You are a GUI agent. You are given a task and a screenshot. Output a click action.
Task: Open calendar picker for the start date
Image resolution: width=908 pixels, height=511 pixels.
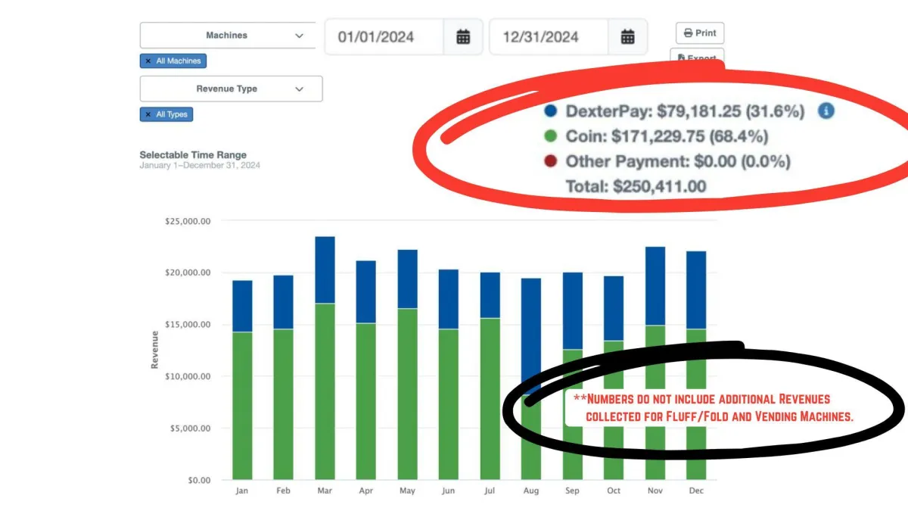(464, 36)
